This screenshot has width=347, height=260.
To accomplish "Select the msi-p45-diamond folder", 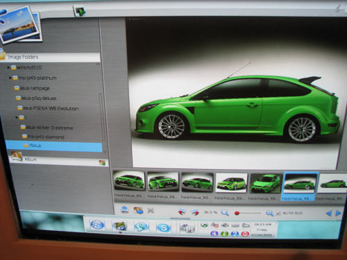I will [x=43, y=137].
